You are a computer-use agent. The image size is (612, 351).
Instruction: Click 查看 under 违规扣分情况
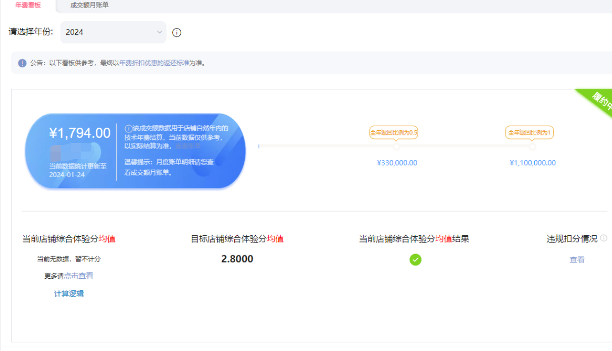coord(577,260)
